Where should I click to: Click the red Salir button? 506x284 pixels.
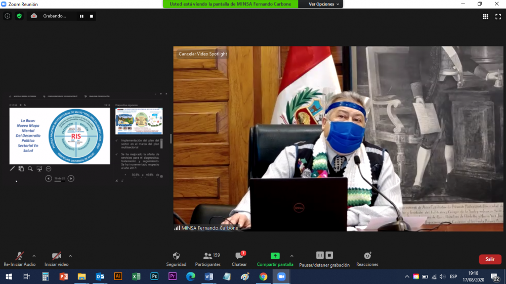click(490, 259)
